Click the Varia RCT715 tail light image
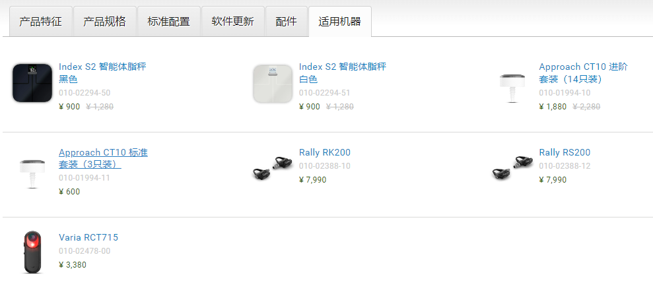The width and height of the screenshot is (653, 290). (32, 252)
